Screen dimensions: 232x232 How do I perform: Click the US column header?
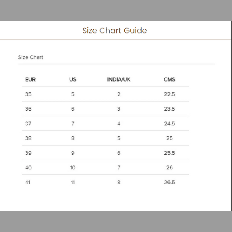(73, 80)
